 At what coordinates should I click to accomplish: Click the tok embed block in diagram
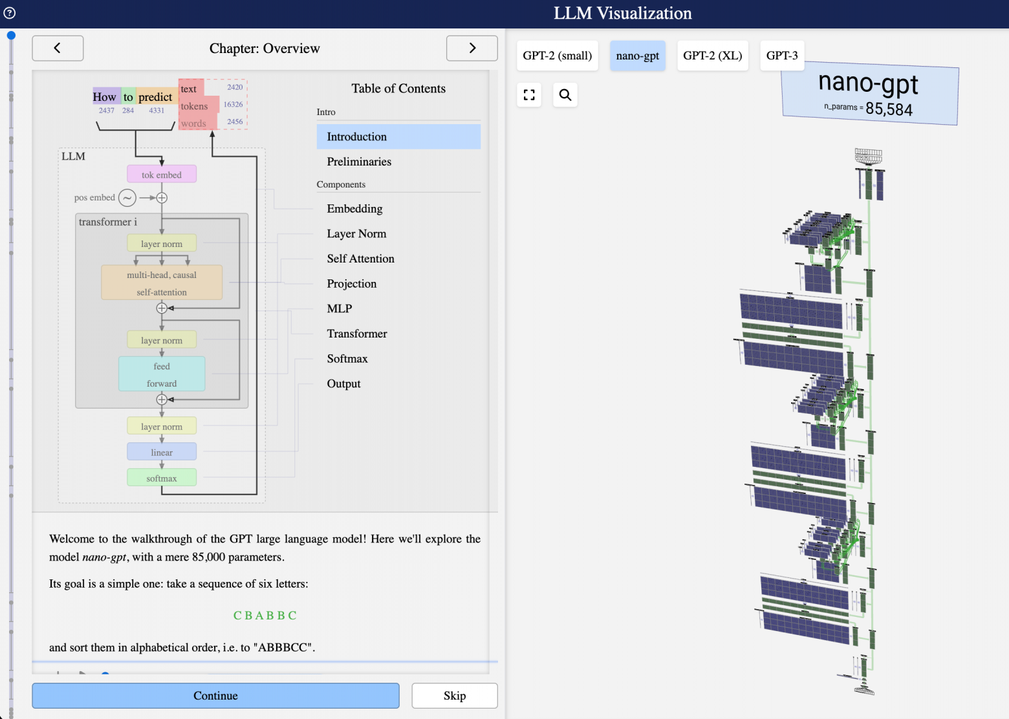(x=162, y=175)
